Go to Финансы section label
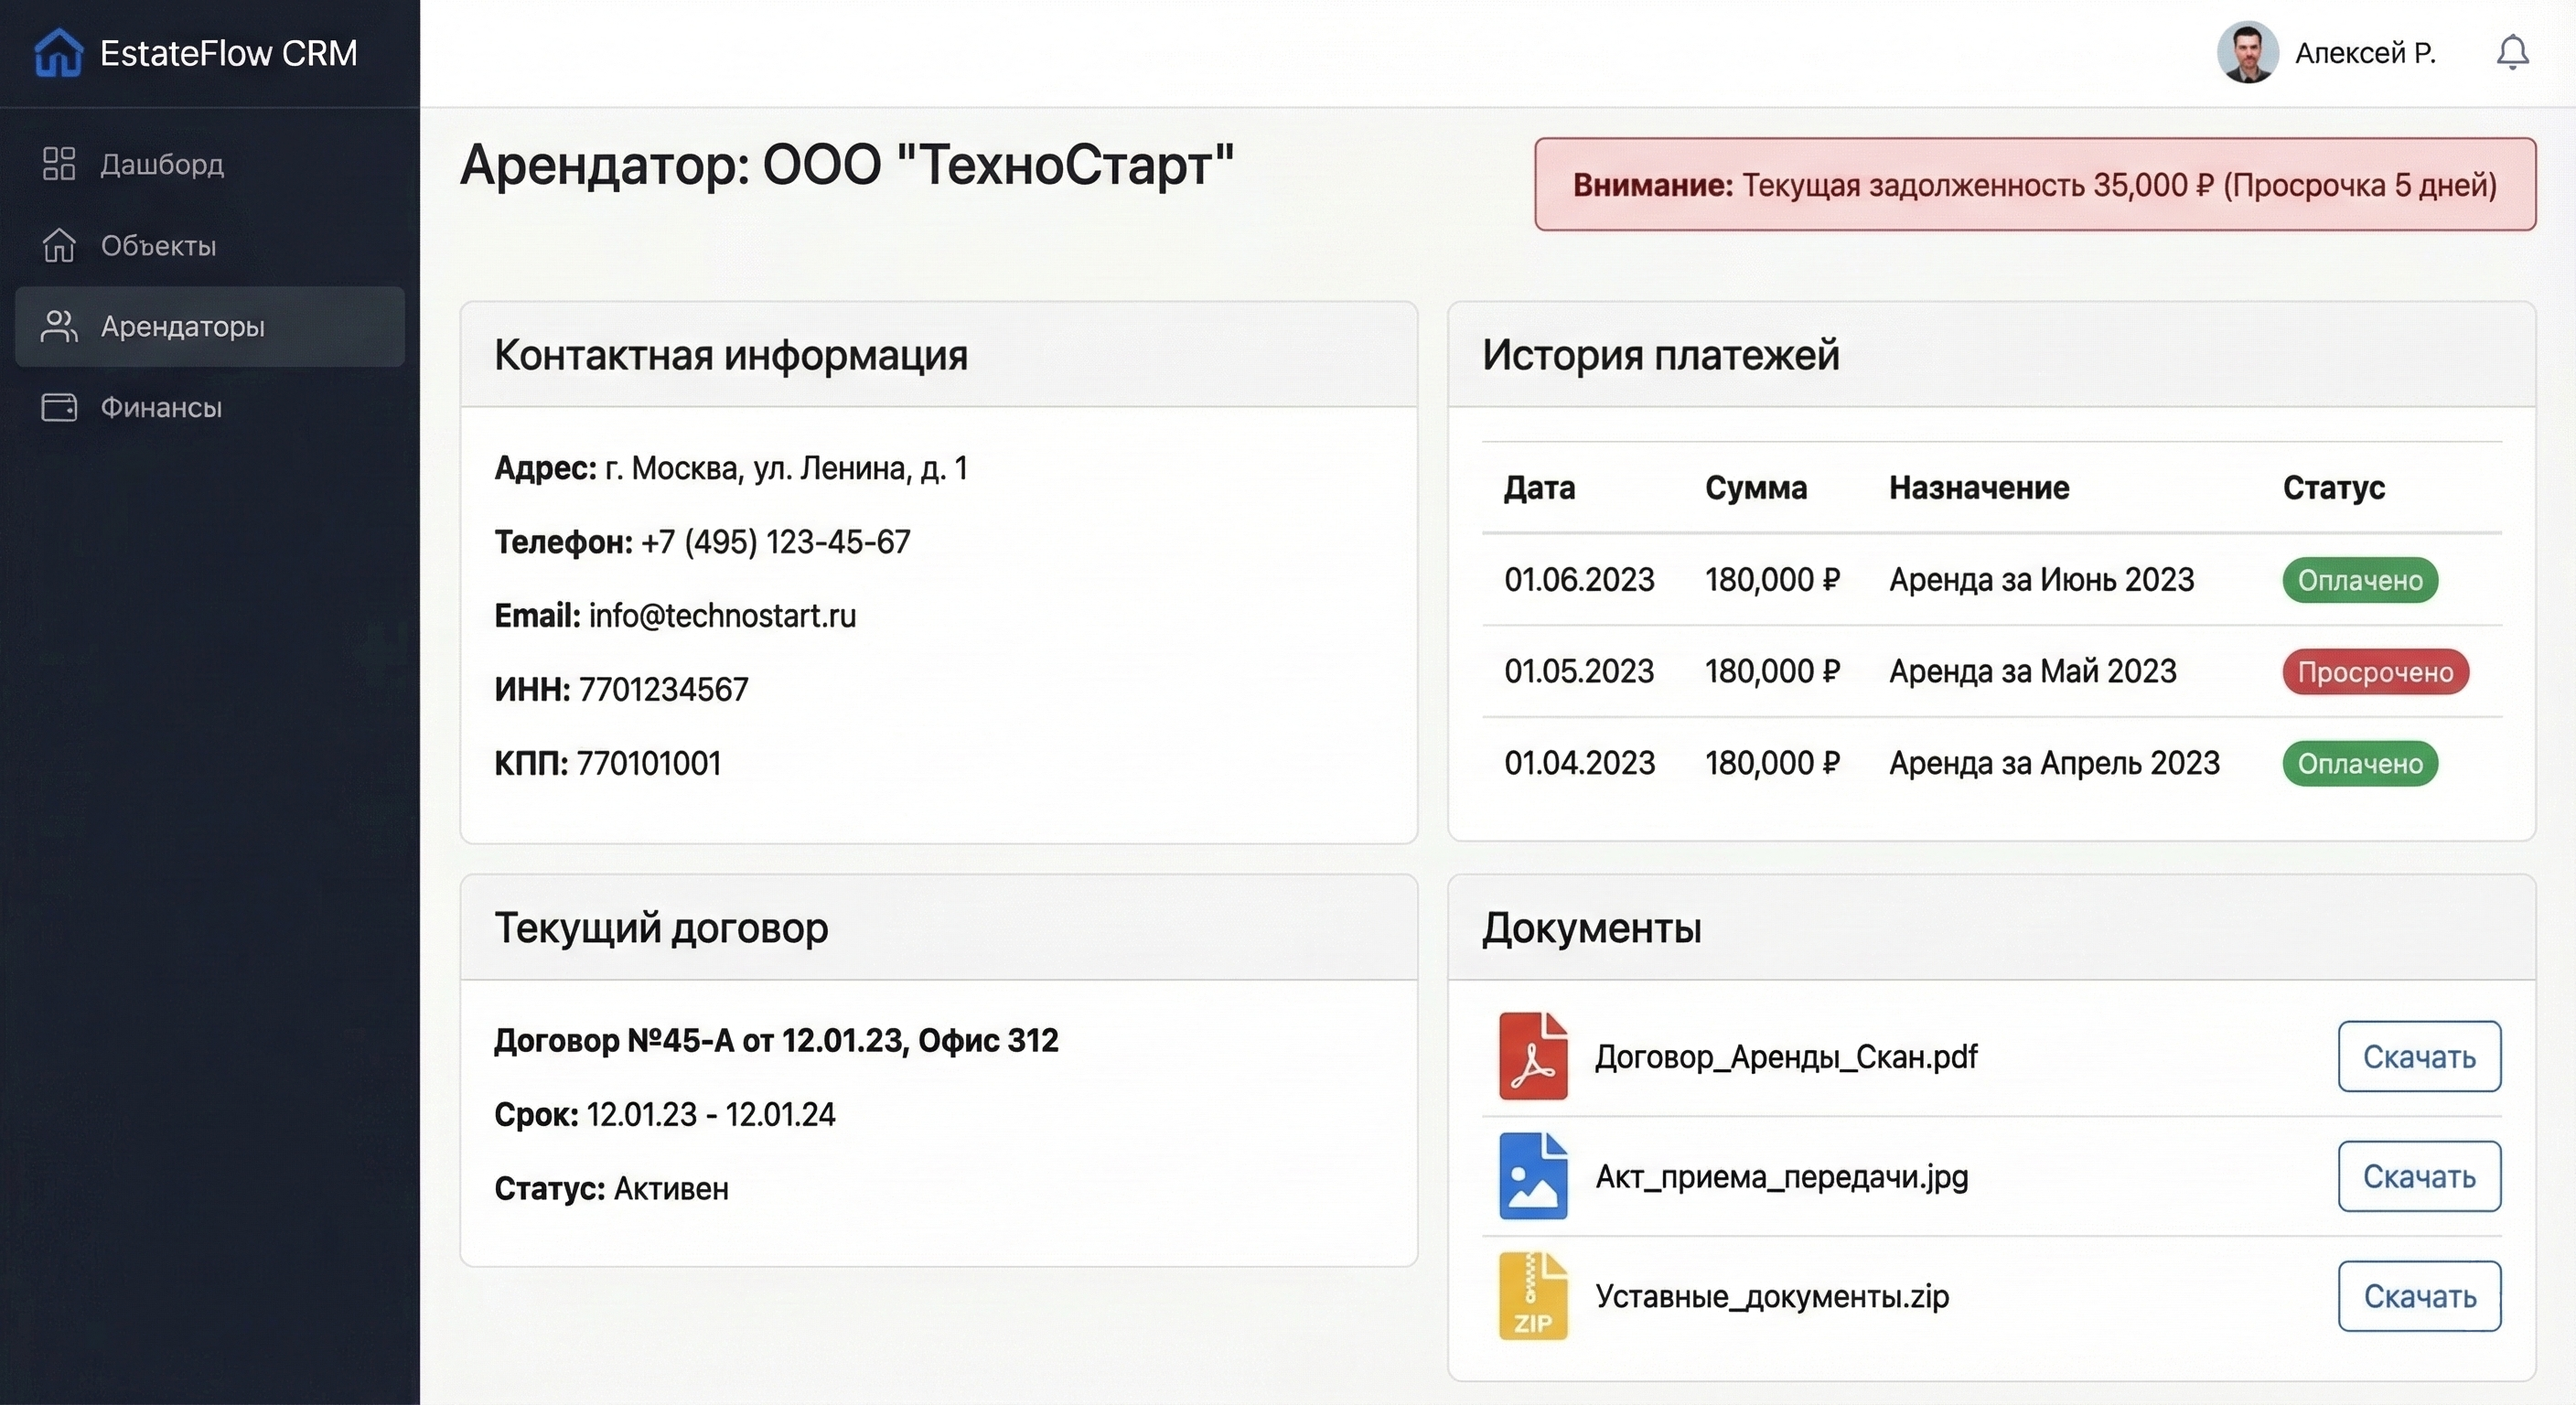The height and width of the screenshot is (1405, 2576). [161, 407]
